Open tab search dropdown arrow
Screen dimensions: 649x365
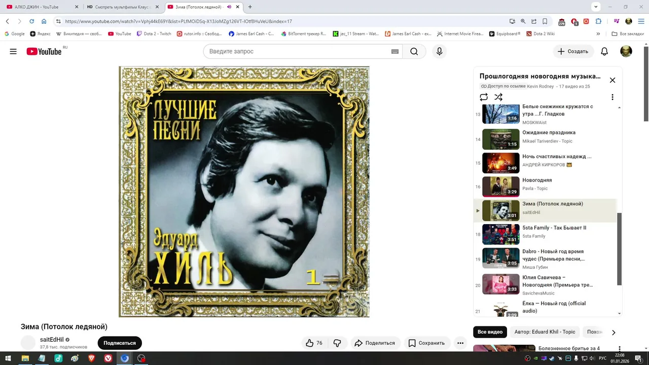point(596,7)
